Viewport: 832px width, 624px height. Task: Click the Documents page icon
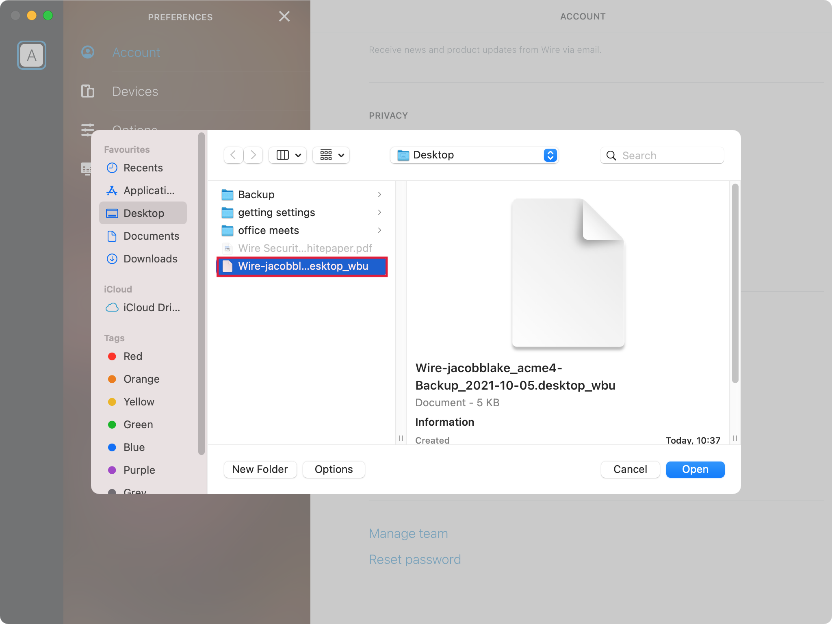tap(112, 236)
